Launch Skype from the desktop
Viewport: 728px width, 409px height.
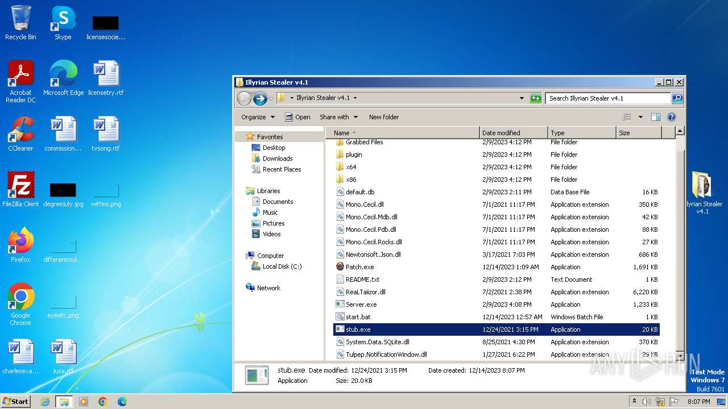pos(63,23)
